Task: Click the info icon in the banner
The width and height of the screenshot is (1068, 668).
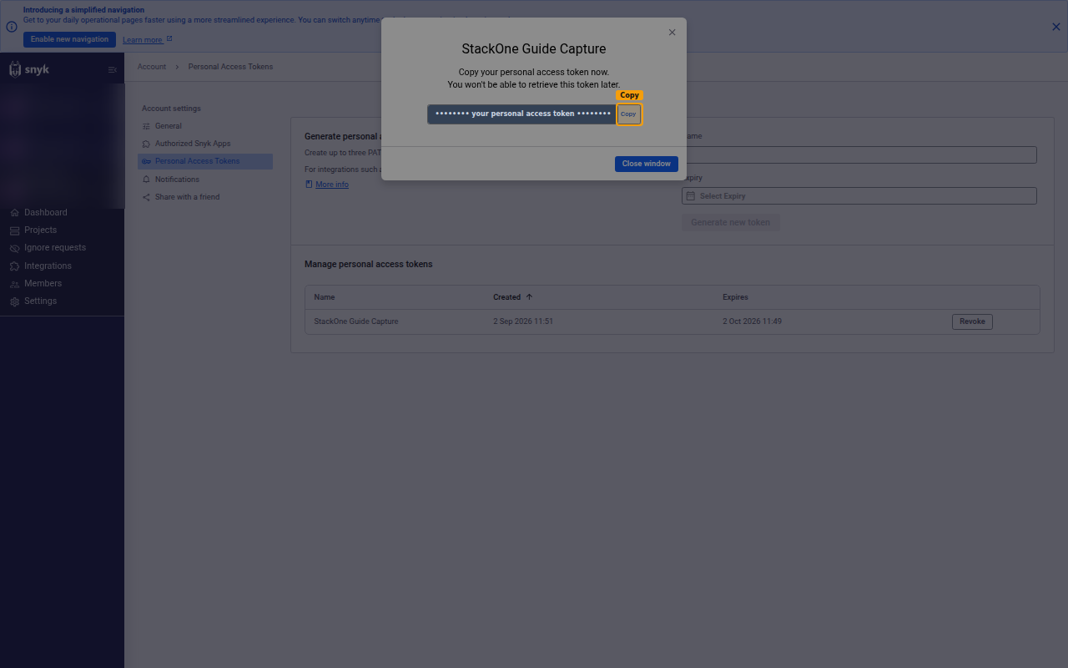Action: (12, 27)
